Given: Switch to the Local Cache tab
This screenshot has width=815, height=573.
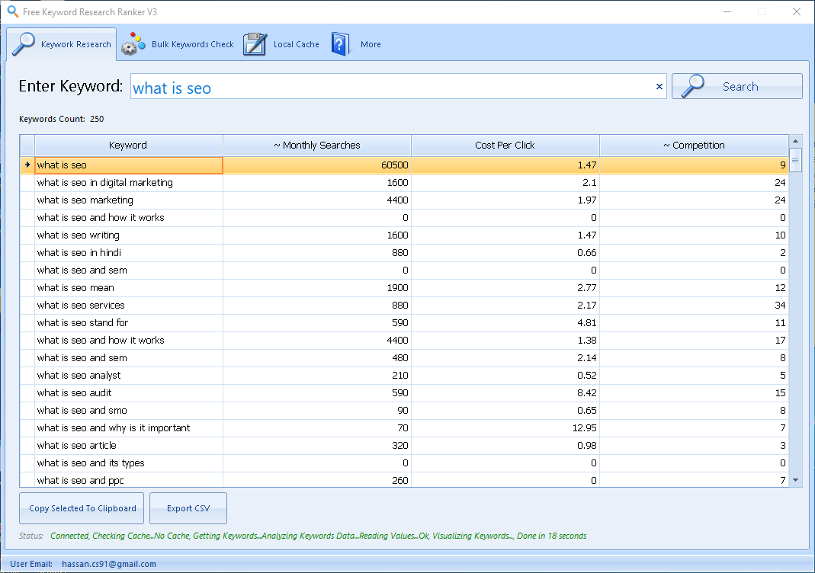Looking at the screenshot, I should 296,44.
